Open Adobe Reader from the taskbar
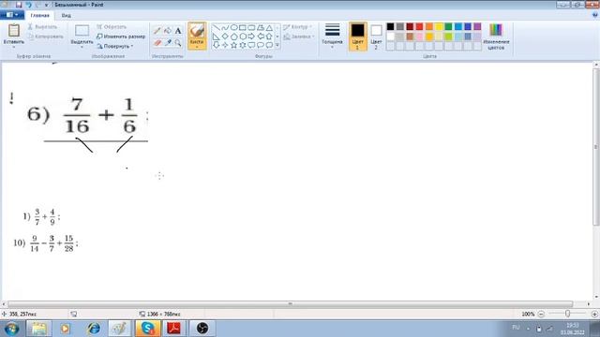The height and width of the screenshot is (337, 600). pos(174,329)
